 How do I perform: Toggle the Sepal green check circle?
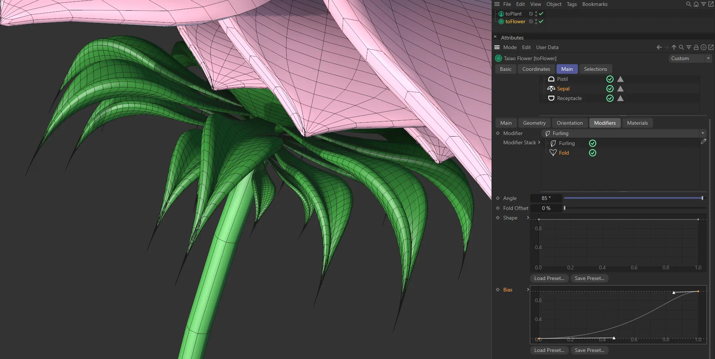610,89
